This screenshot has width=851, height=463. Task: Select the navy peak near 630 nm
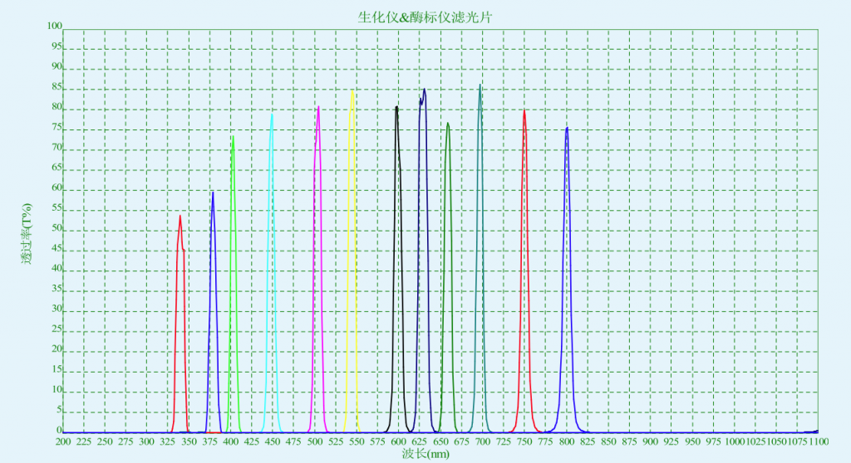point(424,90)
